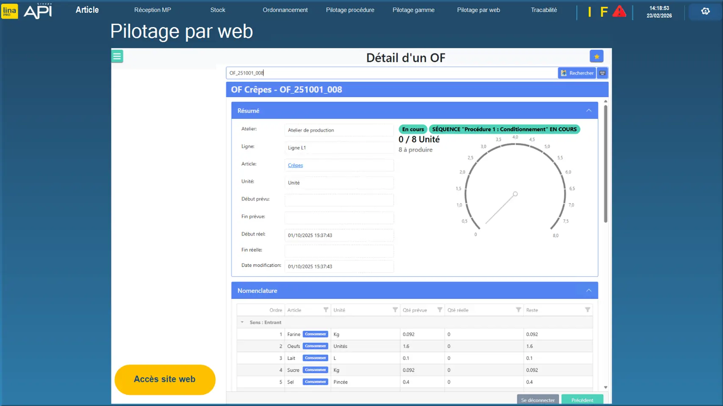Click the yellow star favorite icon
This screenshot has height=406, width=723.
[596, 56]
